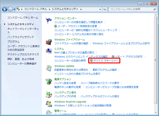Open Windows エクスペリエンス インデックスの確認
Image resolution: width=159 pixels, height=116 pixels.
[x=81, y=57]
